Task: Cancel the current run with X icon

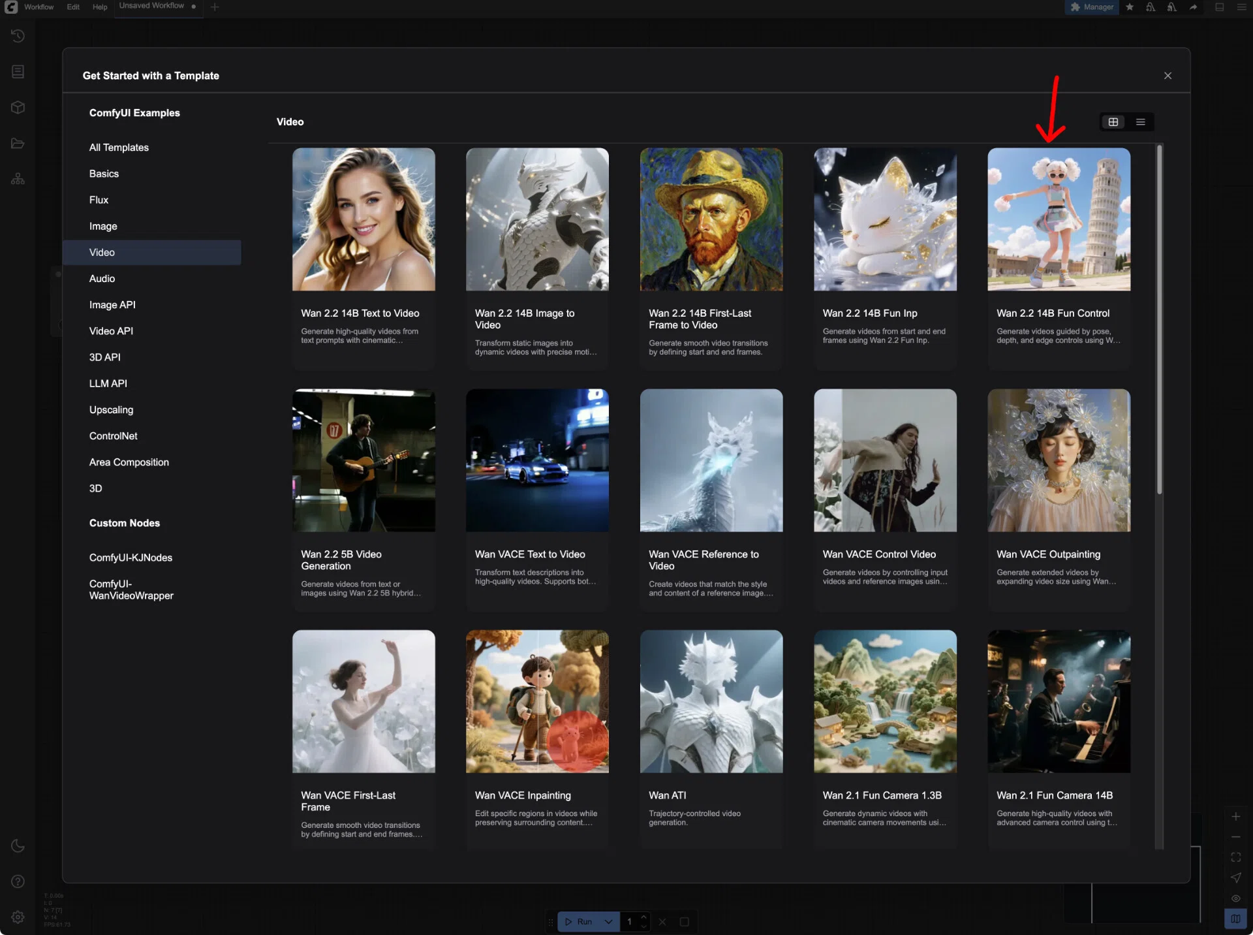Action: coord(662,922)
